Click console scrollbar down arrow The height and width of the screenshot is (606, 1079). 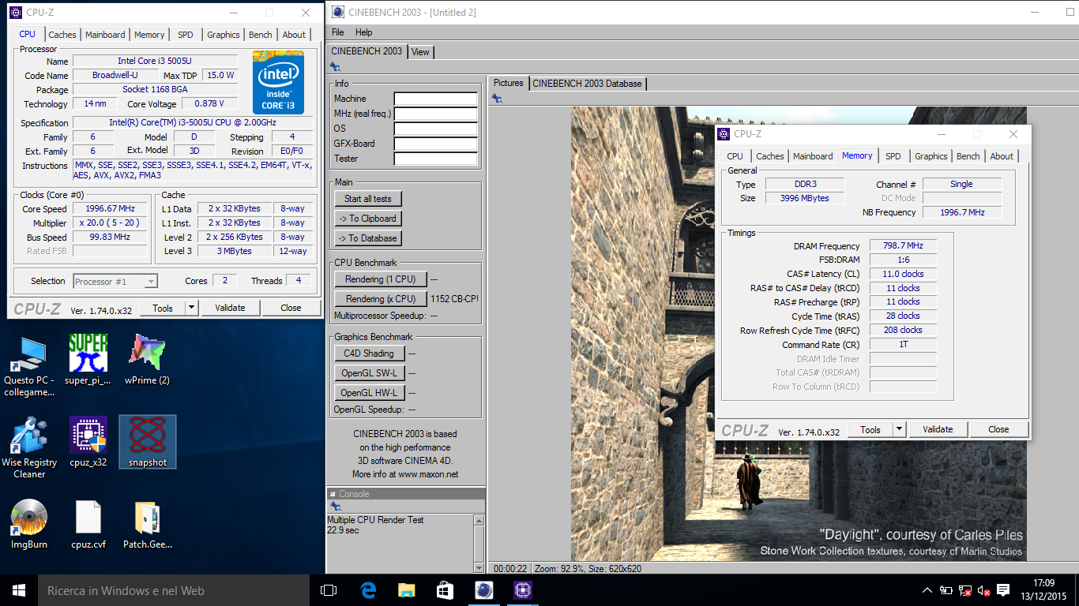[x=479, y=567]
